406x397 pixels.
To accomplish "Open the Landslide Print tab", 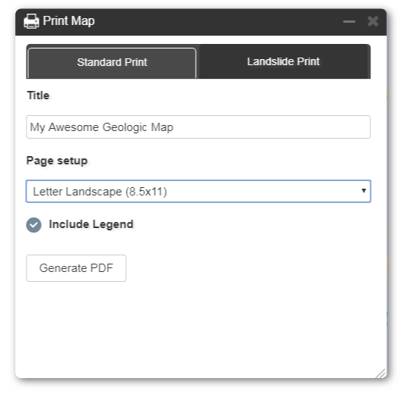I will [x=283, y=61].
